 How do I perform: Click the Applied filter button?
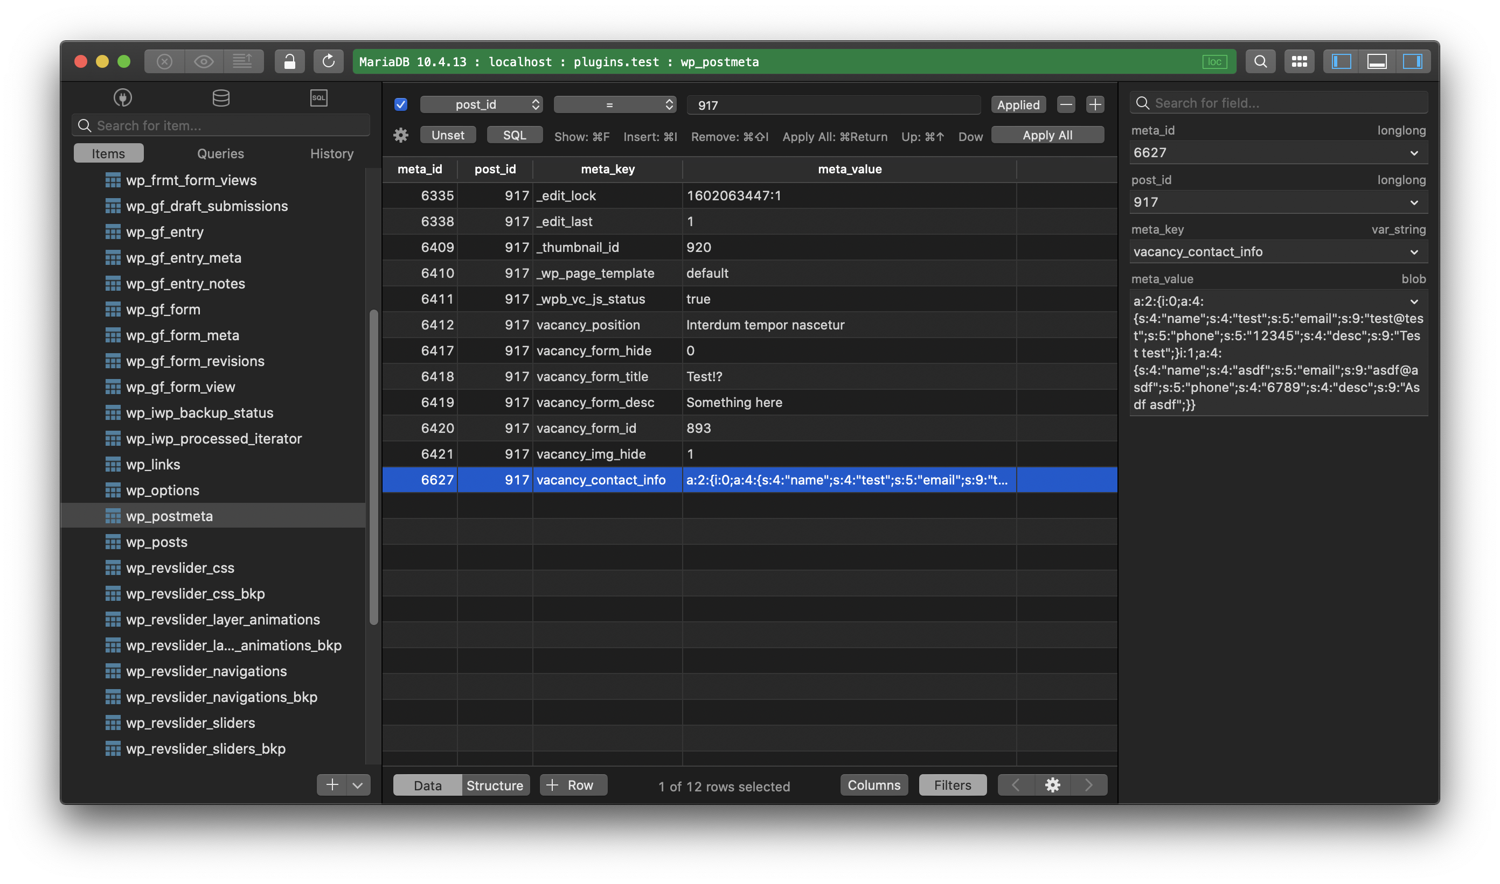(1018, 104)
